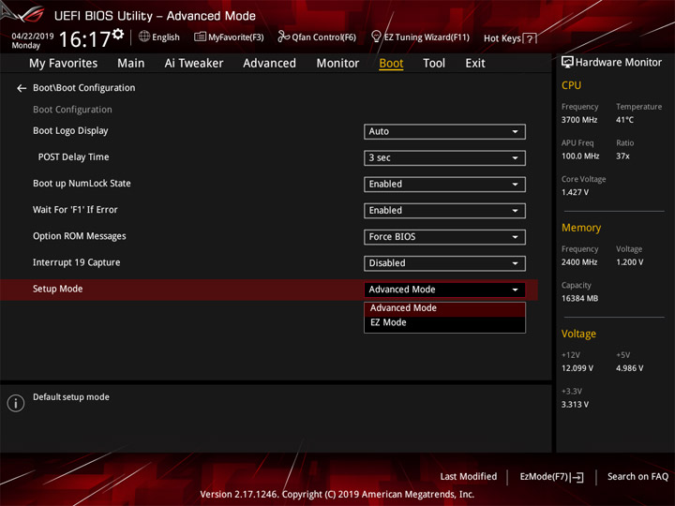The image size is (675, 506).
Task: Select Advanced Mode in the dropdown list
Action: (x=444, y=308)
